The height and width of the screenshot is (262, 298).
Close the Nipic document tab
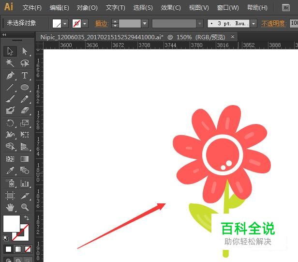[x=233, y=36]
